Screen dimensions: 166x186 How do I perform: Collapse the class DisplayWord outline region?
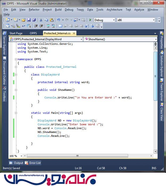[x=16, y=75]
